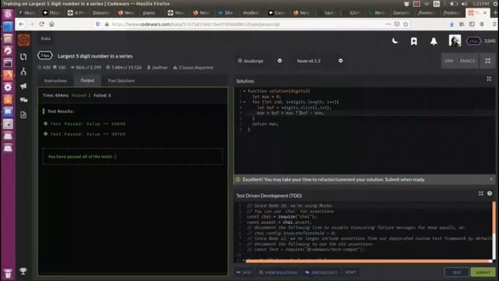499x281 pixels.
Task: Open the fork-shaped practice icon in sidebar
Action: click(23, 71)
